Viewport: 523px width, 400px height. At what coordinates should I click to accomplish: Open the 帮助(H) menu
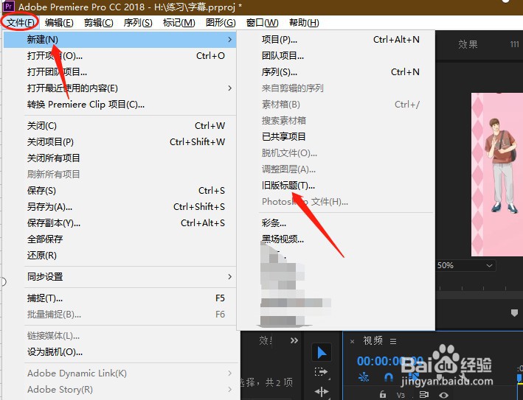304,23
